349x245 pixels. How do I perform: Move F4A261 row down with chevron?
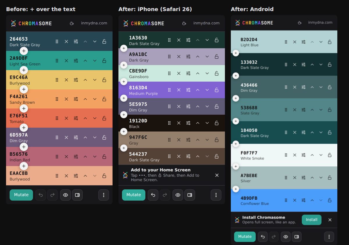95,99
